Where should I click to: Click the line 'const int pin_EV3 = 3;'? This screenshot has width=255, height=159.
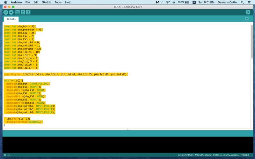[19, 39]
